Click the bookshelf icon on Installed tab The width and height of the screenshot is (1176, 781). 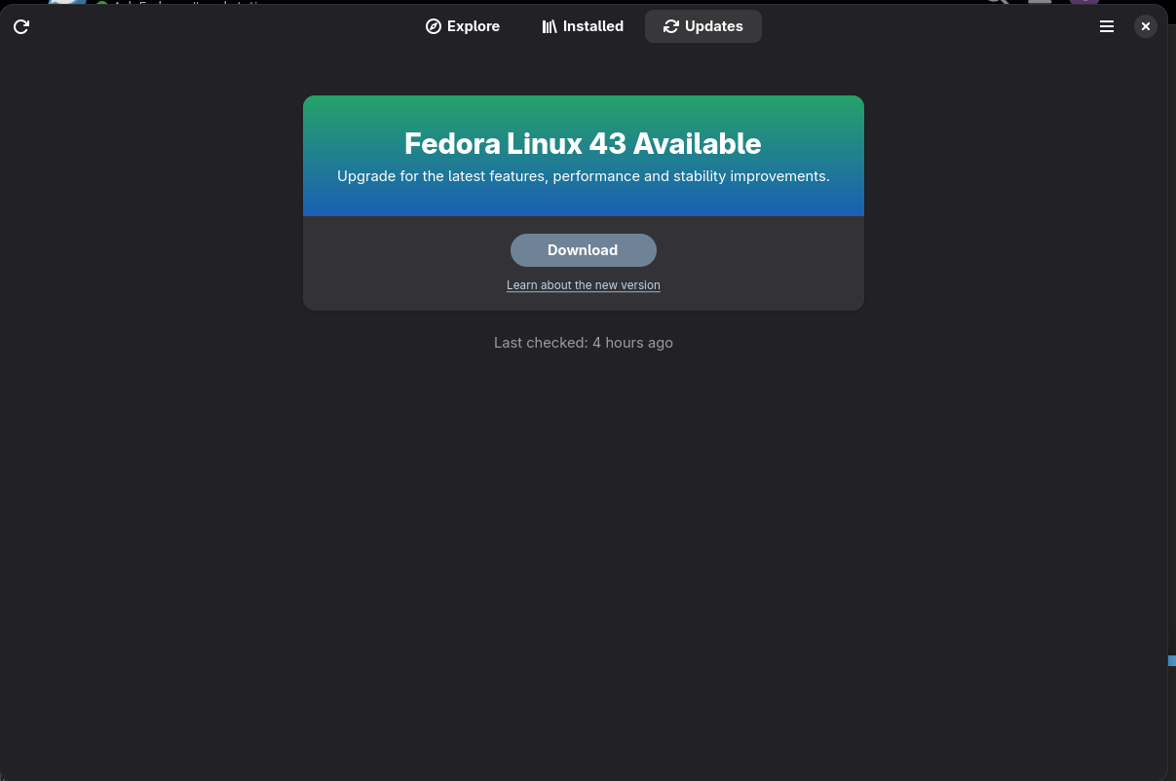pos(550,26)
